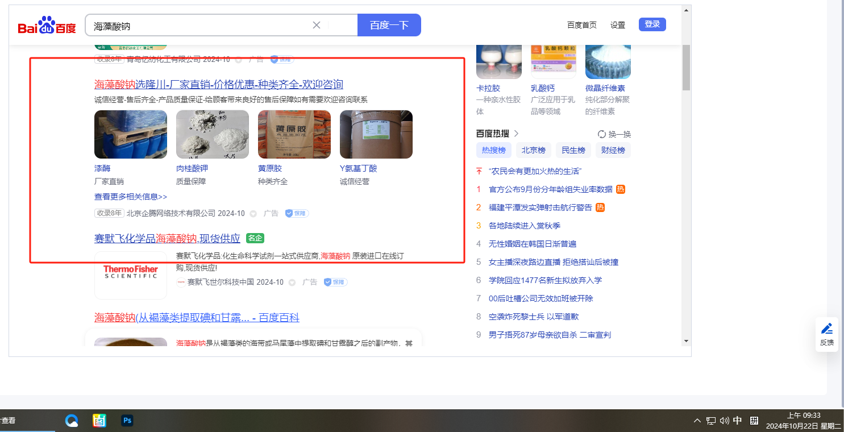The height and width of the screenshot is (432, 844).
Task: Click 北京企腾网络技术有限公司 advertiser name
Action: pos(171,213)
